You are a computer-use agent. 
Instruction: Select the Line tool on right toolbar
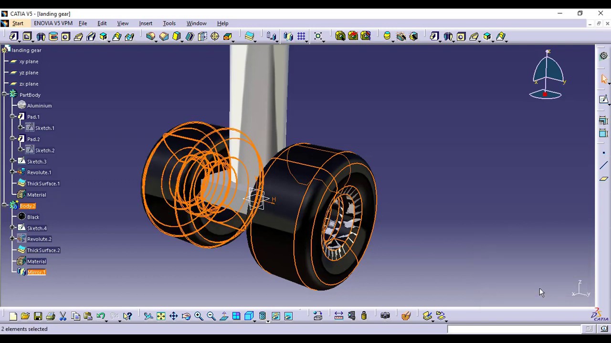click(604, 166)
